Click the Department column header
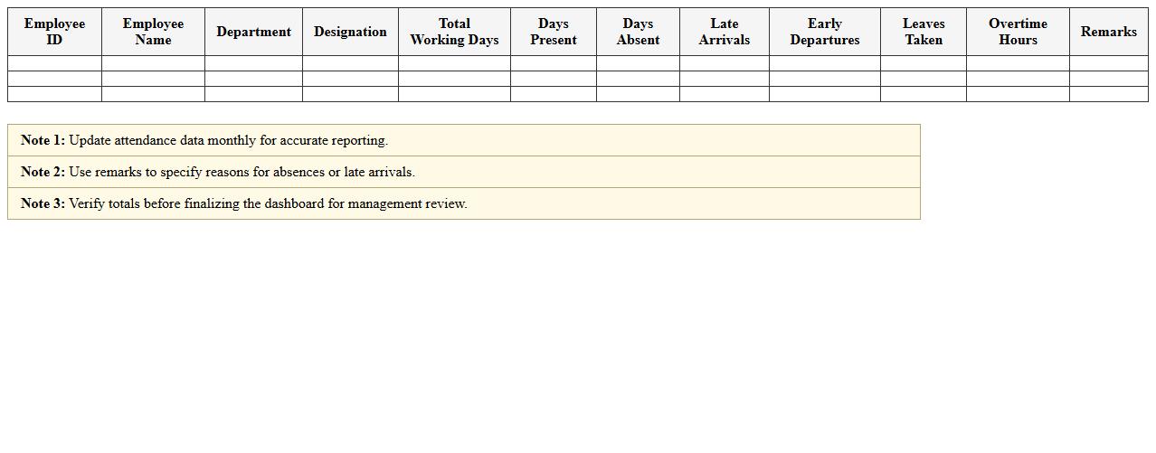1156x453 pixels. click(253, 32)
